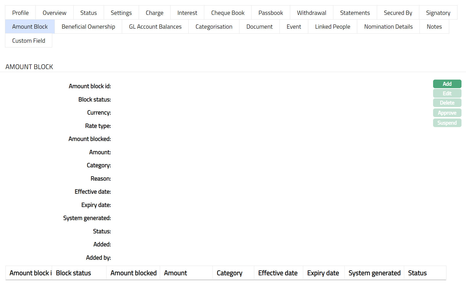Screen dimensions: 466x287
Task: Click the Suspend button
Action: 447,123
